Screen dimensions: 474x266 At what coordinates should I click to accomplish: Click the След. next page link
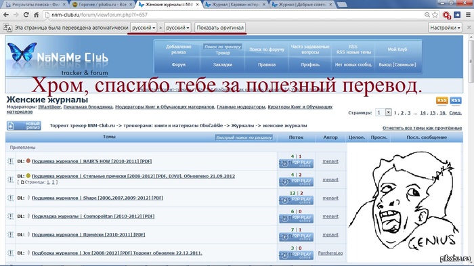tap(455, 113)
